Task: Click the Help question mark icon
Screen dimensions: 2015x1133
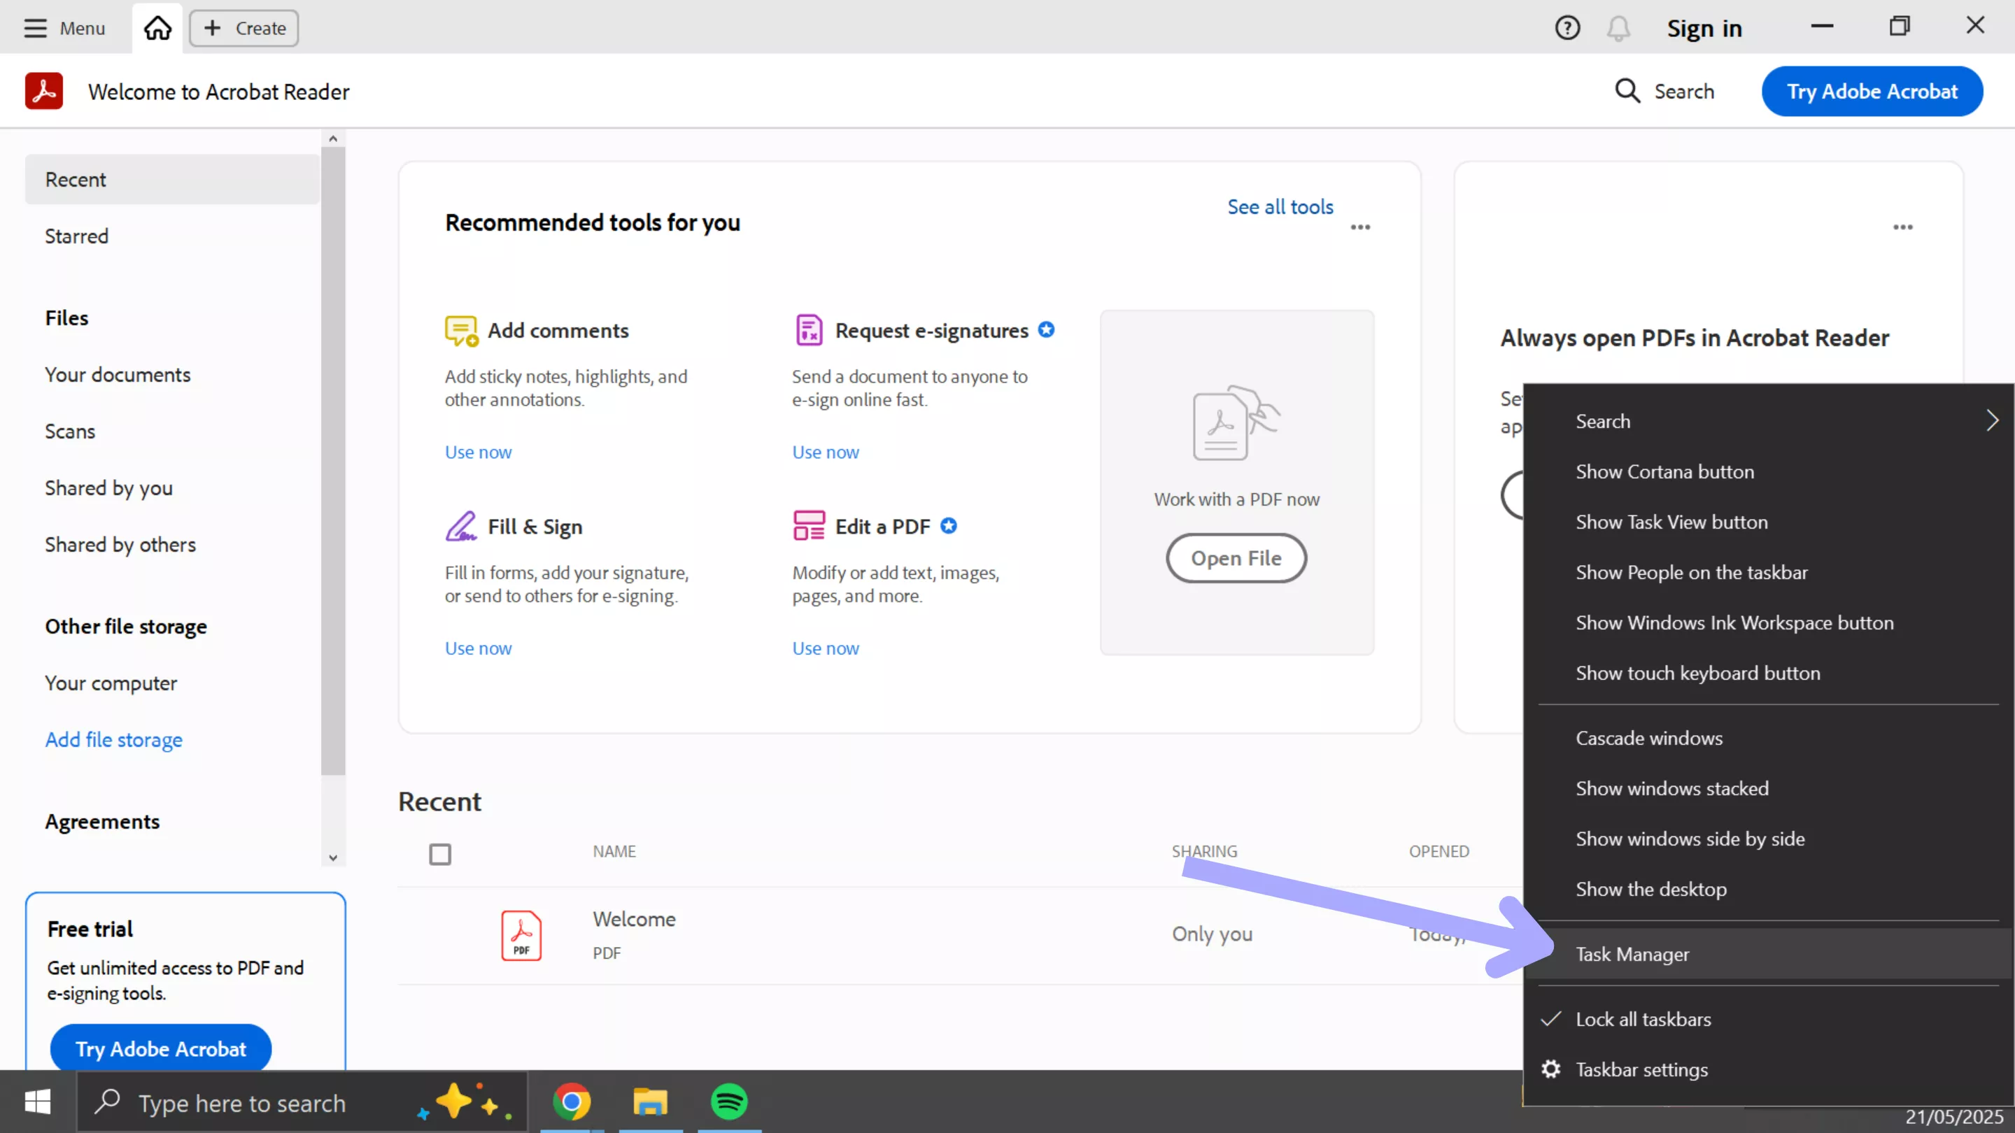Action: click(x=1567, y=28)
